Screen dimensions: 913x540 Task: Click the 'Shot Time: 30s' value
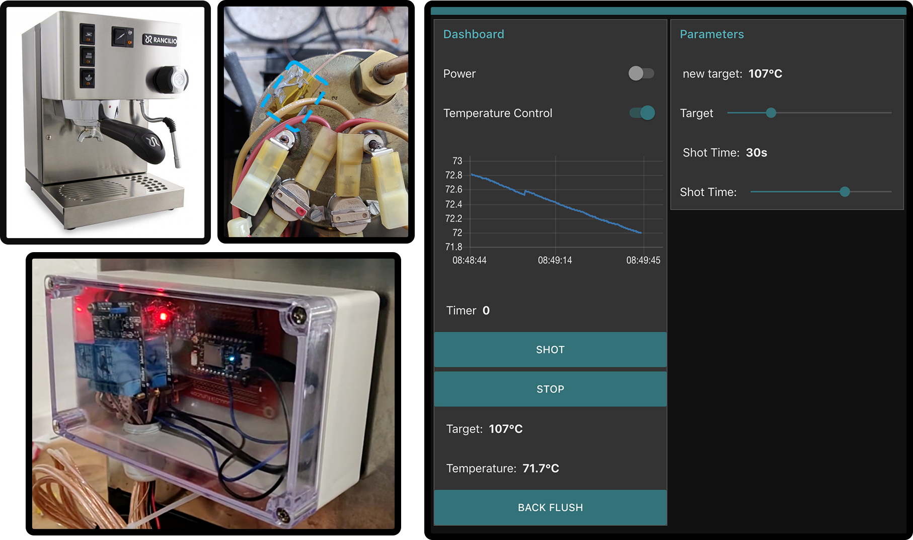(x=725, y=152)
